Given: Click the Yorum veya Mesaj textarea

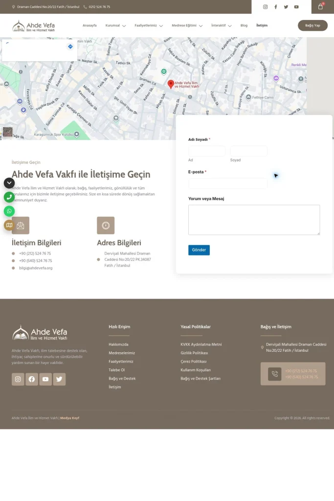Looking at the screenshot, I should (254, 220).
